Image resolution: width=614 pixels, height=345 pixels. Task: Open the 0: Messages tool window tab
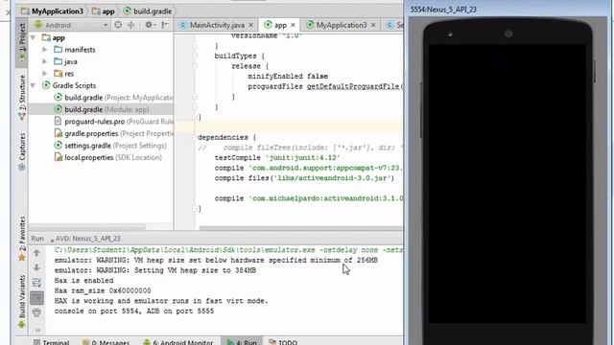(106, 342)
